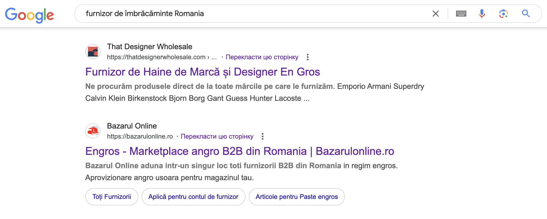Viewport: 547px width, 219px height.
Task: Open Articole pentru Paste engros chip
Action: pyautogui.click(x=297, y=197)
